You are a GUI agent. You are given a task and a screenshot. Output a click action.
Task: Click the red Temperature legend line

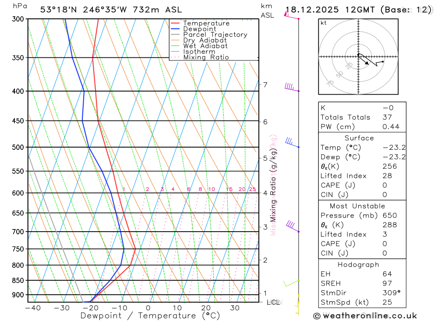point(175,23)
